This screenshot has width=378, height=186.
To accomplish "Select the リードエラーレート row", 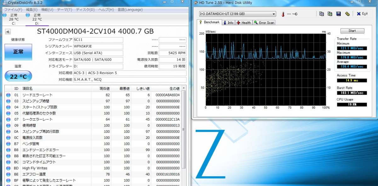I will [x=93, y=95].
